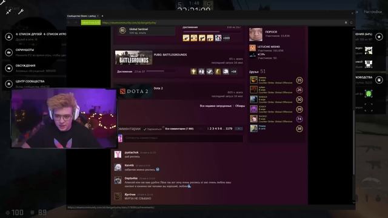This screenshot has height=218, width=388.
Task: Open the Список игроков overlay entry
Action: tap(55, 34)
